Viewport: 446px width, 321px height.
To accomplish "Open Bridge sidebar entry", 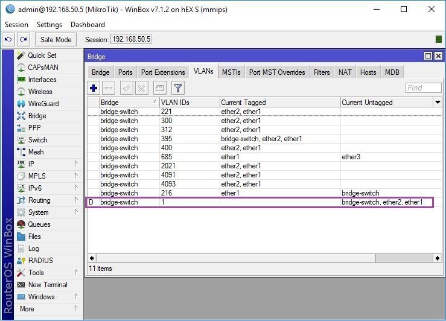I will (x=37, y=116).
